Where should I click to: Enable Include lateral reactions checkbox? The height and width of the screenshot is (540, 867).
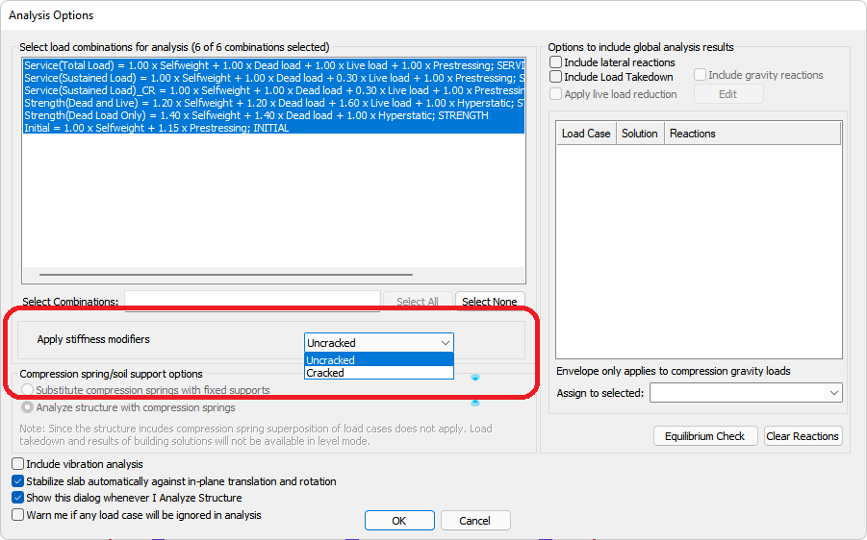coord(555,62)
